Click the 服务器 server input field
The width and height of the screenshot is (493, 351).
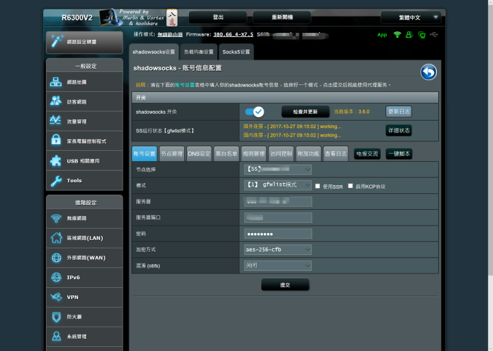pos(278,202)
